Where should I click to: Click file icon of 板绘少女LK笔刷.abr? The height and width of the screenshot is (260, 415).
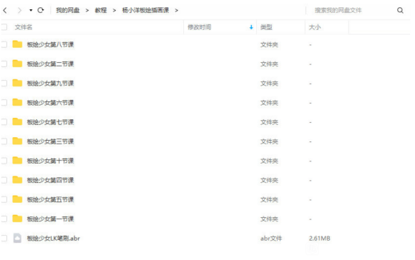pos(17,238)
